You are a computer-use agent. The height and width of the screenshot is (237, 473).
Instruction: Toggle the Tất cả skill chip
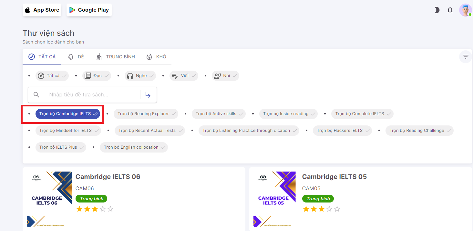tap(52, 76)
